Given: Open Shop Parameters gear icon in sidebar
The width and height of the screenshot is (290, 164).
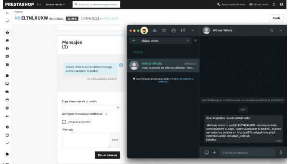Looking at the screenshot, I should pos(7,127).
